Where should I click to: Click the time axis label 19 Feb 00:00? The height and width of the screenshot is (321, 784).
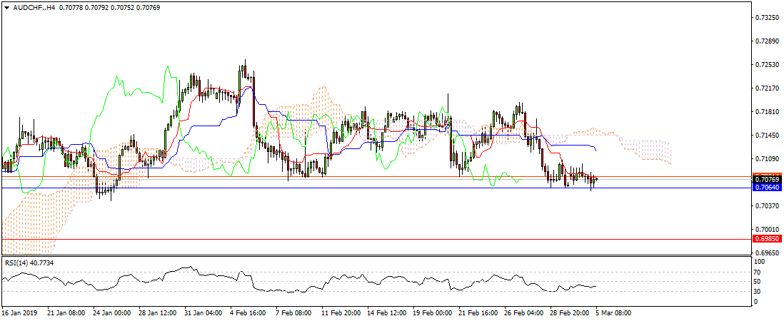click(433, 313)
